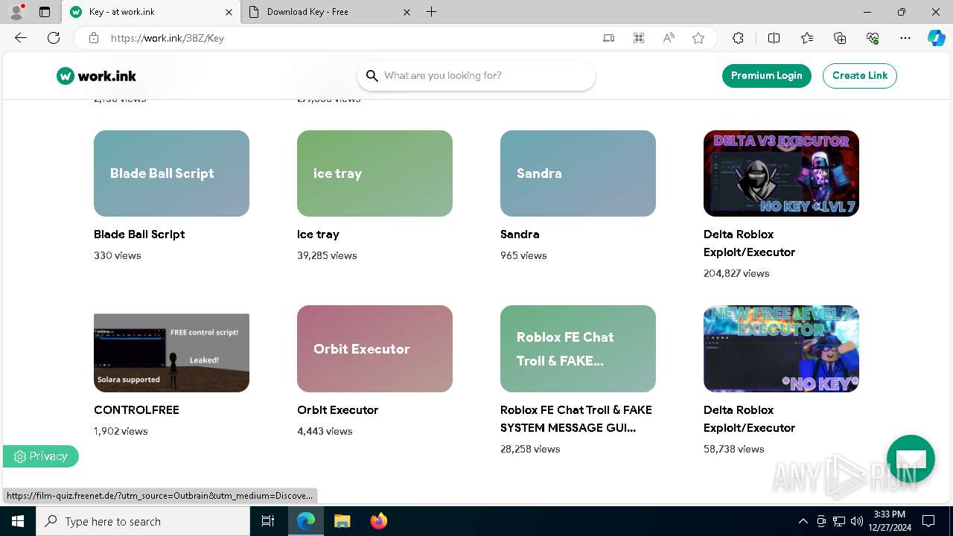This screenshot has width=953, height=536.
Task: Open Blade Ball Script card thumbnail
Action: pos(171,173)
